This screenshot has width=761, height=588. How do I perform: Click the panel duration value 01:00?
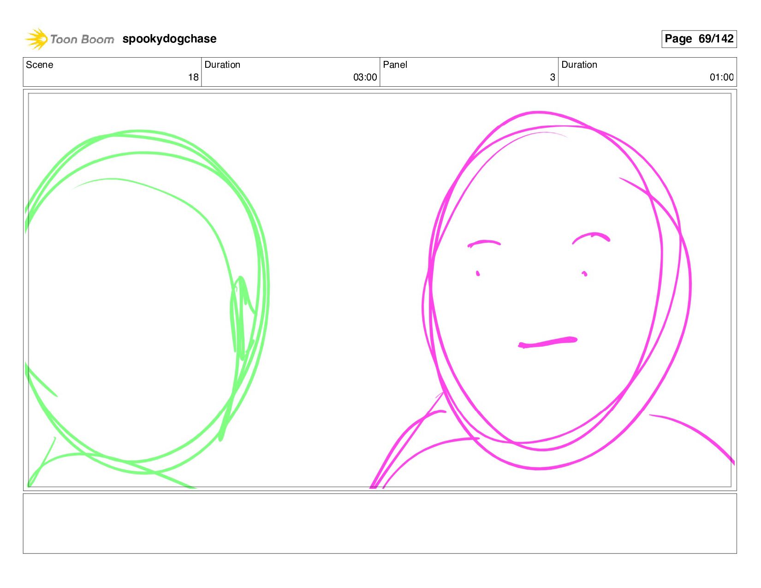pyautogui.click(x=721, y=77)
